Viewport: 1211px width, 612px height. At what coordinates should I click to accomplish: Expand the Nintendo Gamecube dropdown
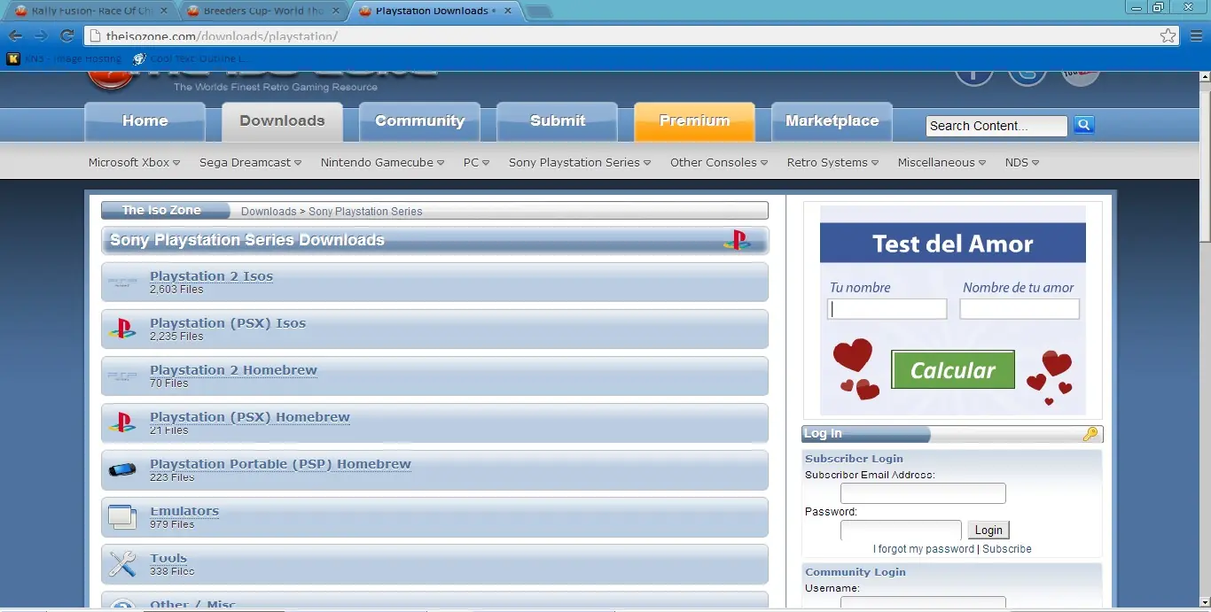tap(382, 162)
